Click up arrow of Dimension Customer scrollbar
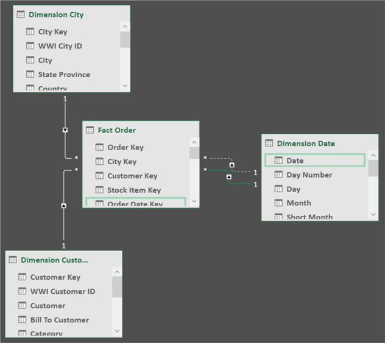Image resolution: width=385 pixels, height=343 pixels. tap(117, 272)
